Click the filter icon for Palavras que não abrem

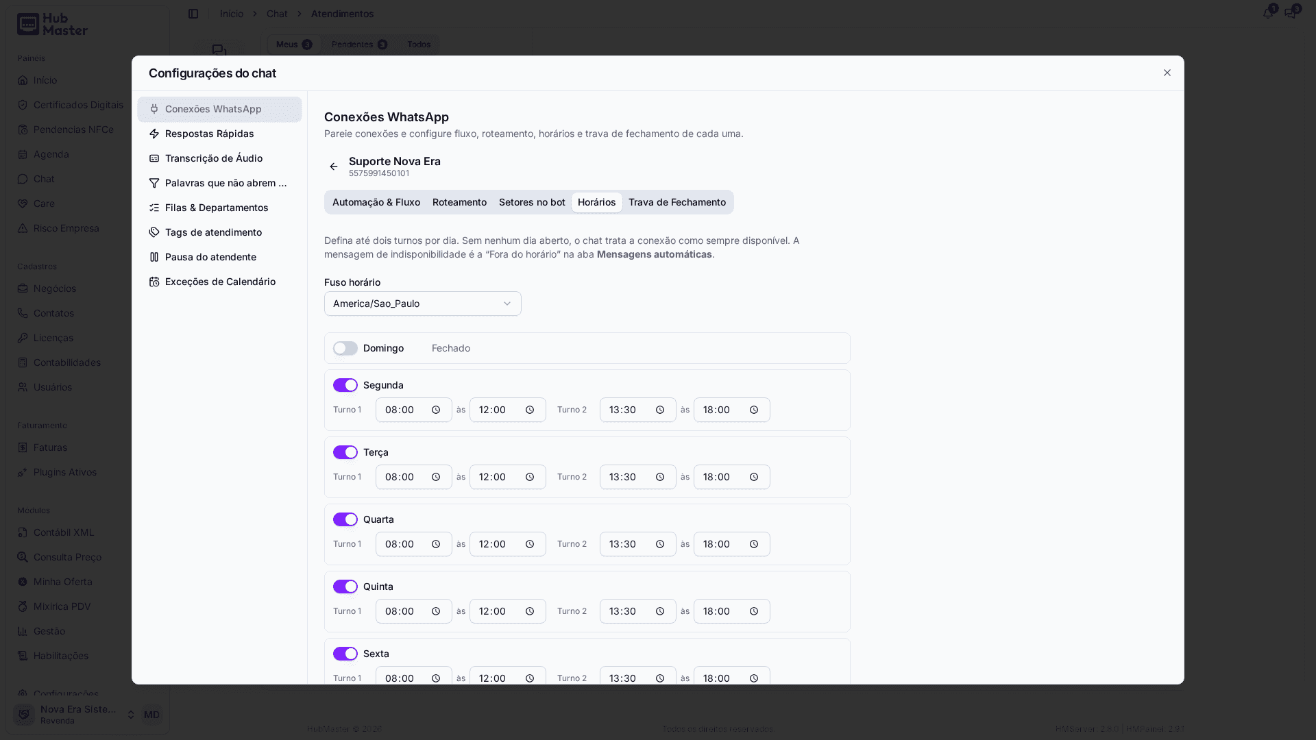(154, 183)
